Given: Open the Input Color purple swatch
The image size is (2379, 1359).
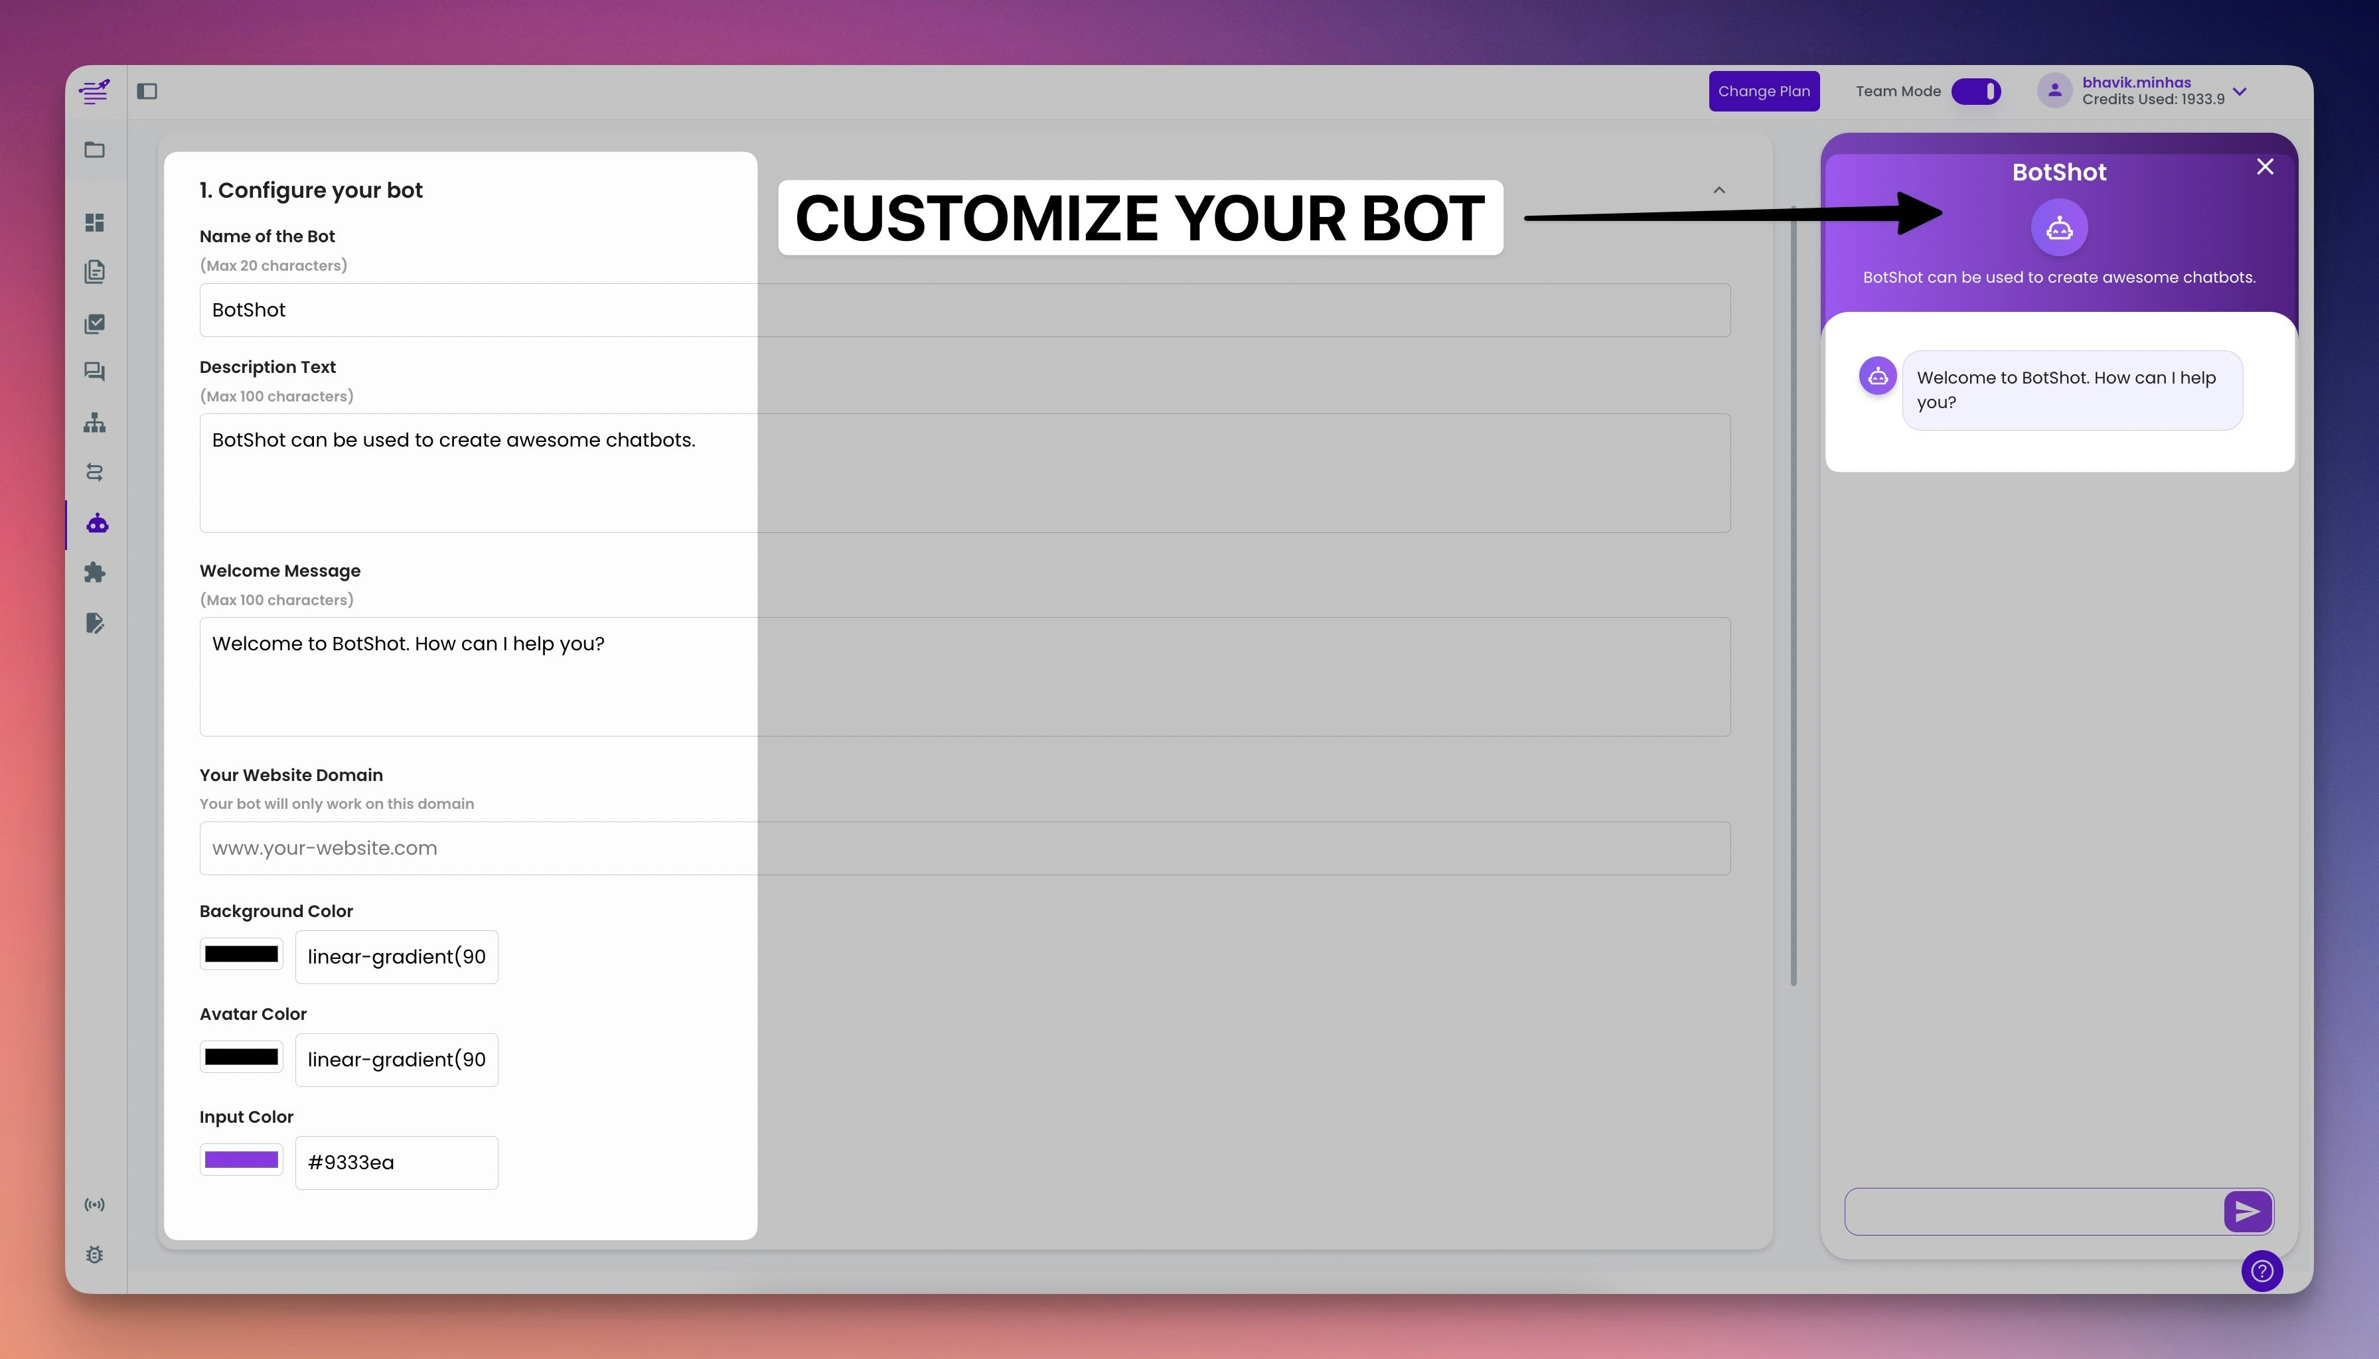Looking at the screenshot, I should [241, 1160].
